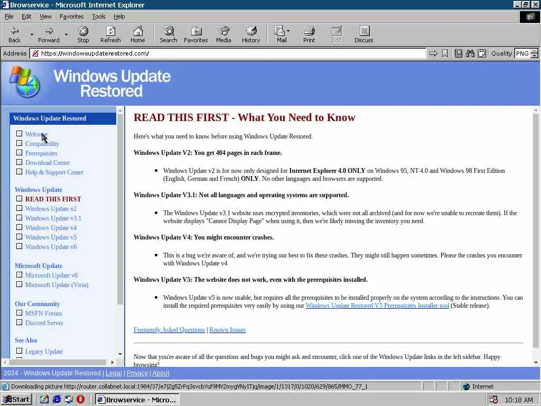This screenshot has height=406, width=541.
Task: Open Help & Support Center link
Action: 54,172
